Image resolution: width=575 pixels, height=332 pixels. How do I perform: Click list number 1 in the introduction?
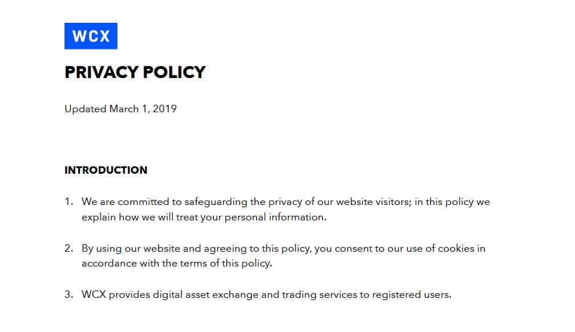(68, 202)
